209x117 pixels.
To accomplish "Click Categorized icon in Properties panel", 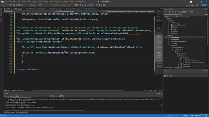I will (165, 76).
